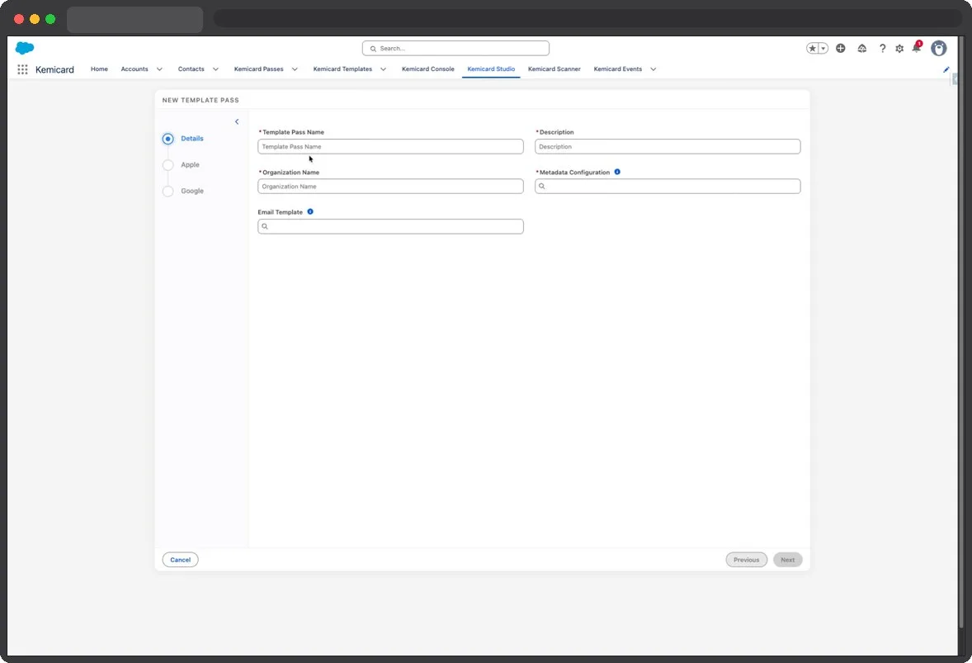The image size is (972, 663).
Task: Switch to the Kemicard Scanner tab
Action: click(554, 69)
